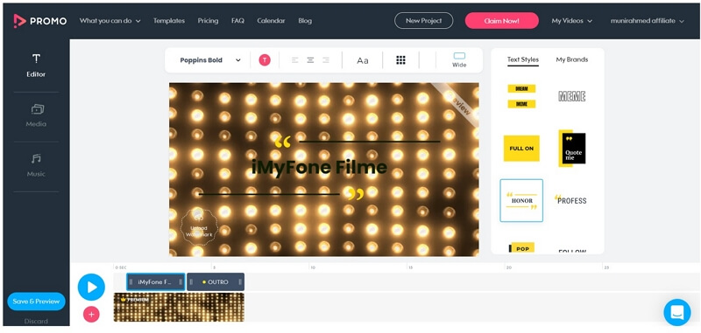Switch to the My Brands tab
701x333 pixels.
tap(572, 59)
